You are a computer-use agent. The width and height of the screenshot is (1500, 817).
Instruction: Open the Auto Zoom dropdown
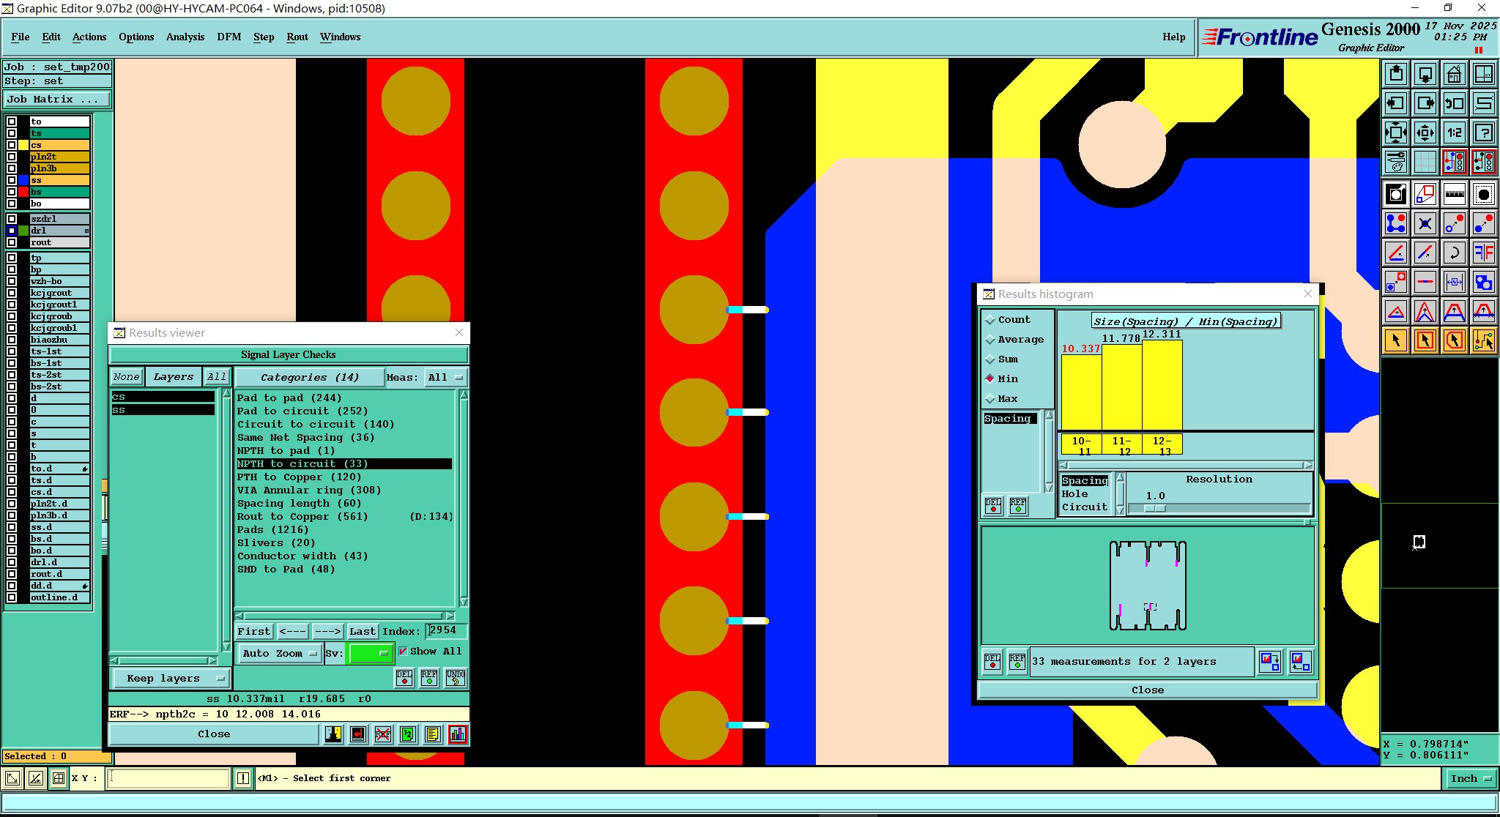[279, 653]
